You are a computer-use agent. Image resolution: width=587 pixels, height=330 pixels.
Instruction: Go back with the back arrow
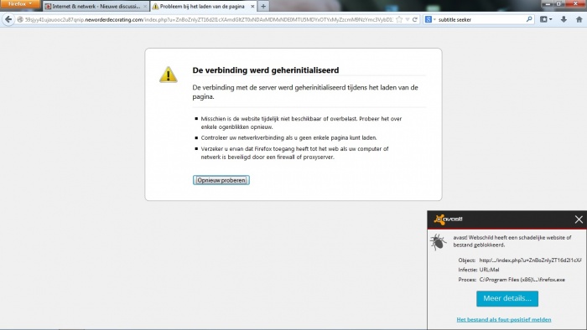tap(8, 19)
